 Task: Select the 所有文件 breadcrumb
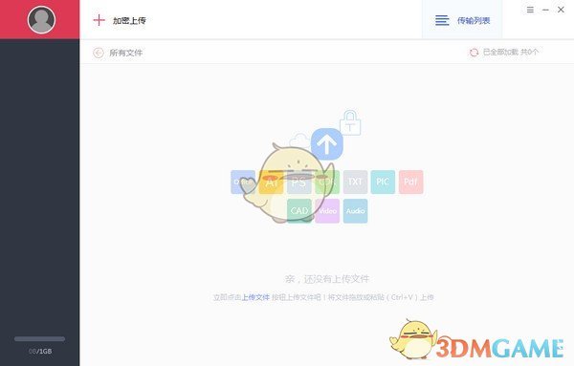(x=126, y=53)
